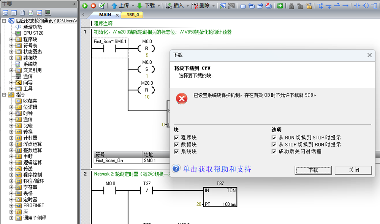Click the communication icon in navigation bar
The height and width of the screenshot is (224, 380).
pos(48,13)
